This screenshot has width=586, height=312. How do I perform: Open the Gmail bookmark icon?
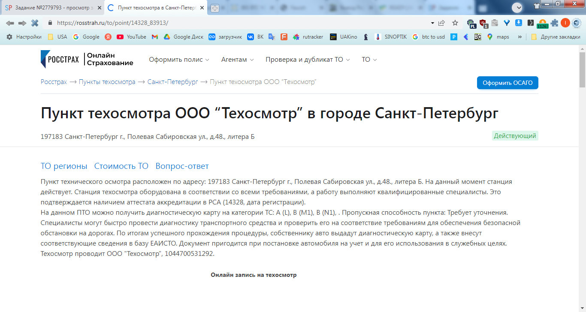pos(155,37)
